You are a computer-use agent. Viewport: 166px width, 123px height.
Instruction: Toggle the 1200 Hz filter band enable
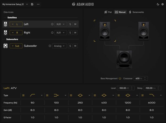[x=119, y=95]
